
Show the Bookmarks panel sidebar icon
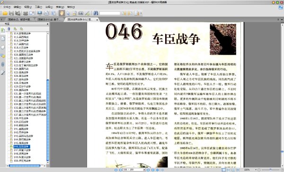pos(3,30)
